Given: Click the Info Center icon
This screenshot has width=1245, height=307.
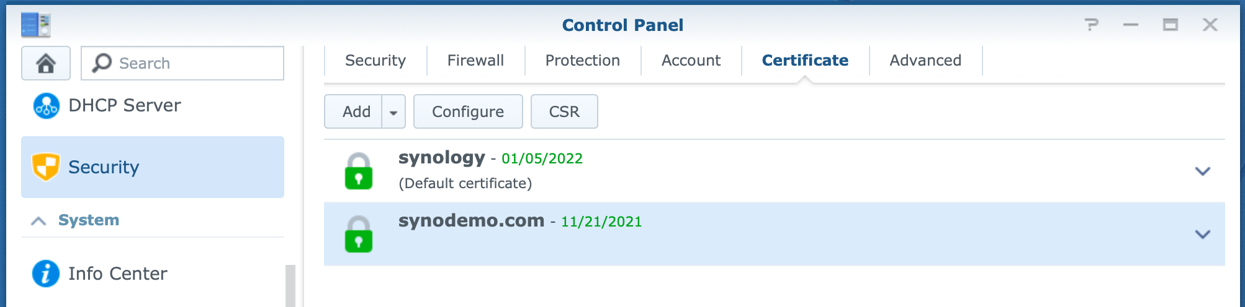Looking at the screenshot, I should coord(46,274).
